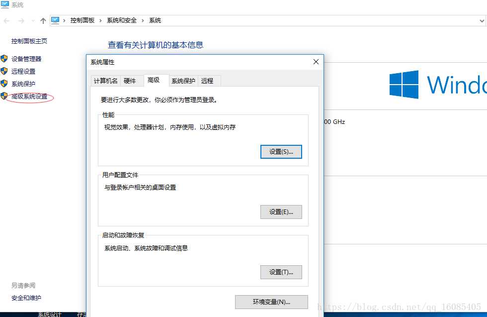Go up one level with up arrow
The image size is (487, 317).
pyautogui.click(x=43, y=21)
